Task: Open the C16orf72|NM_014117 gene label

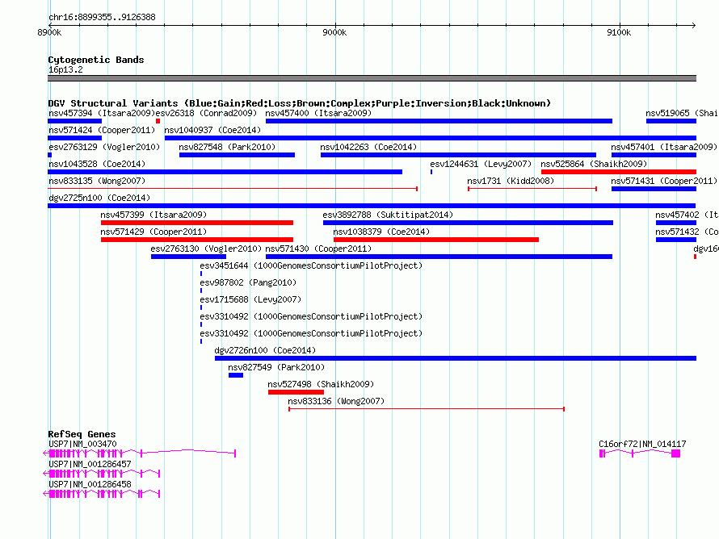Action: (x=642, y=444)
